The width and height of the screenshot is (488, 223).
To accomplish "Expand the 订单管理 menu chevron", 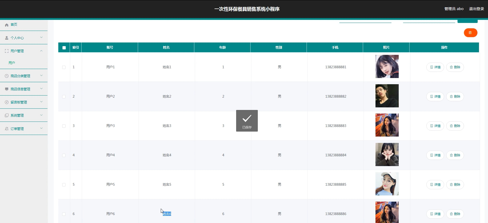I will click(41, 128).
